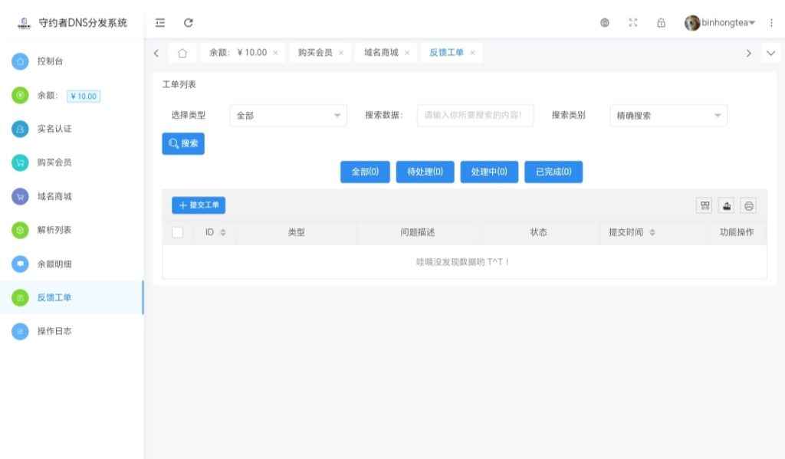Viewport: 785px width, 459px height.
Task: Filter by 全部(0) button
Action: tap(365, 172)
